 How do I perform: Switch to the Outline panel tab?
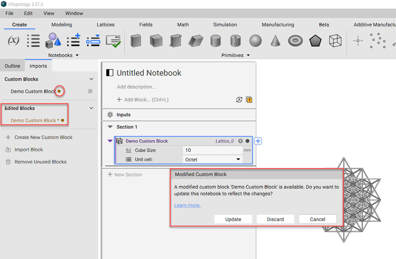click(13, 66)
